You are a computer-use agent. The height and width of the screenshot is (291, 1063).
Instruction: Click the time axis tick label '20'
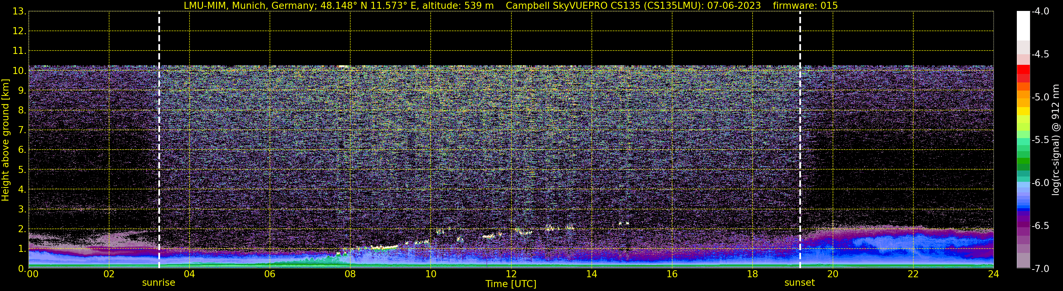coord(833,274)
